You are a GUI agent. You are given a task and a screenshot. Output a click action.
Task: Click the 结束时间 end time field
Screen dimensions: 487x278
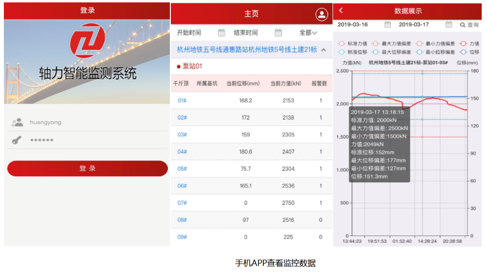click(x=246, y=33)
